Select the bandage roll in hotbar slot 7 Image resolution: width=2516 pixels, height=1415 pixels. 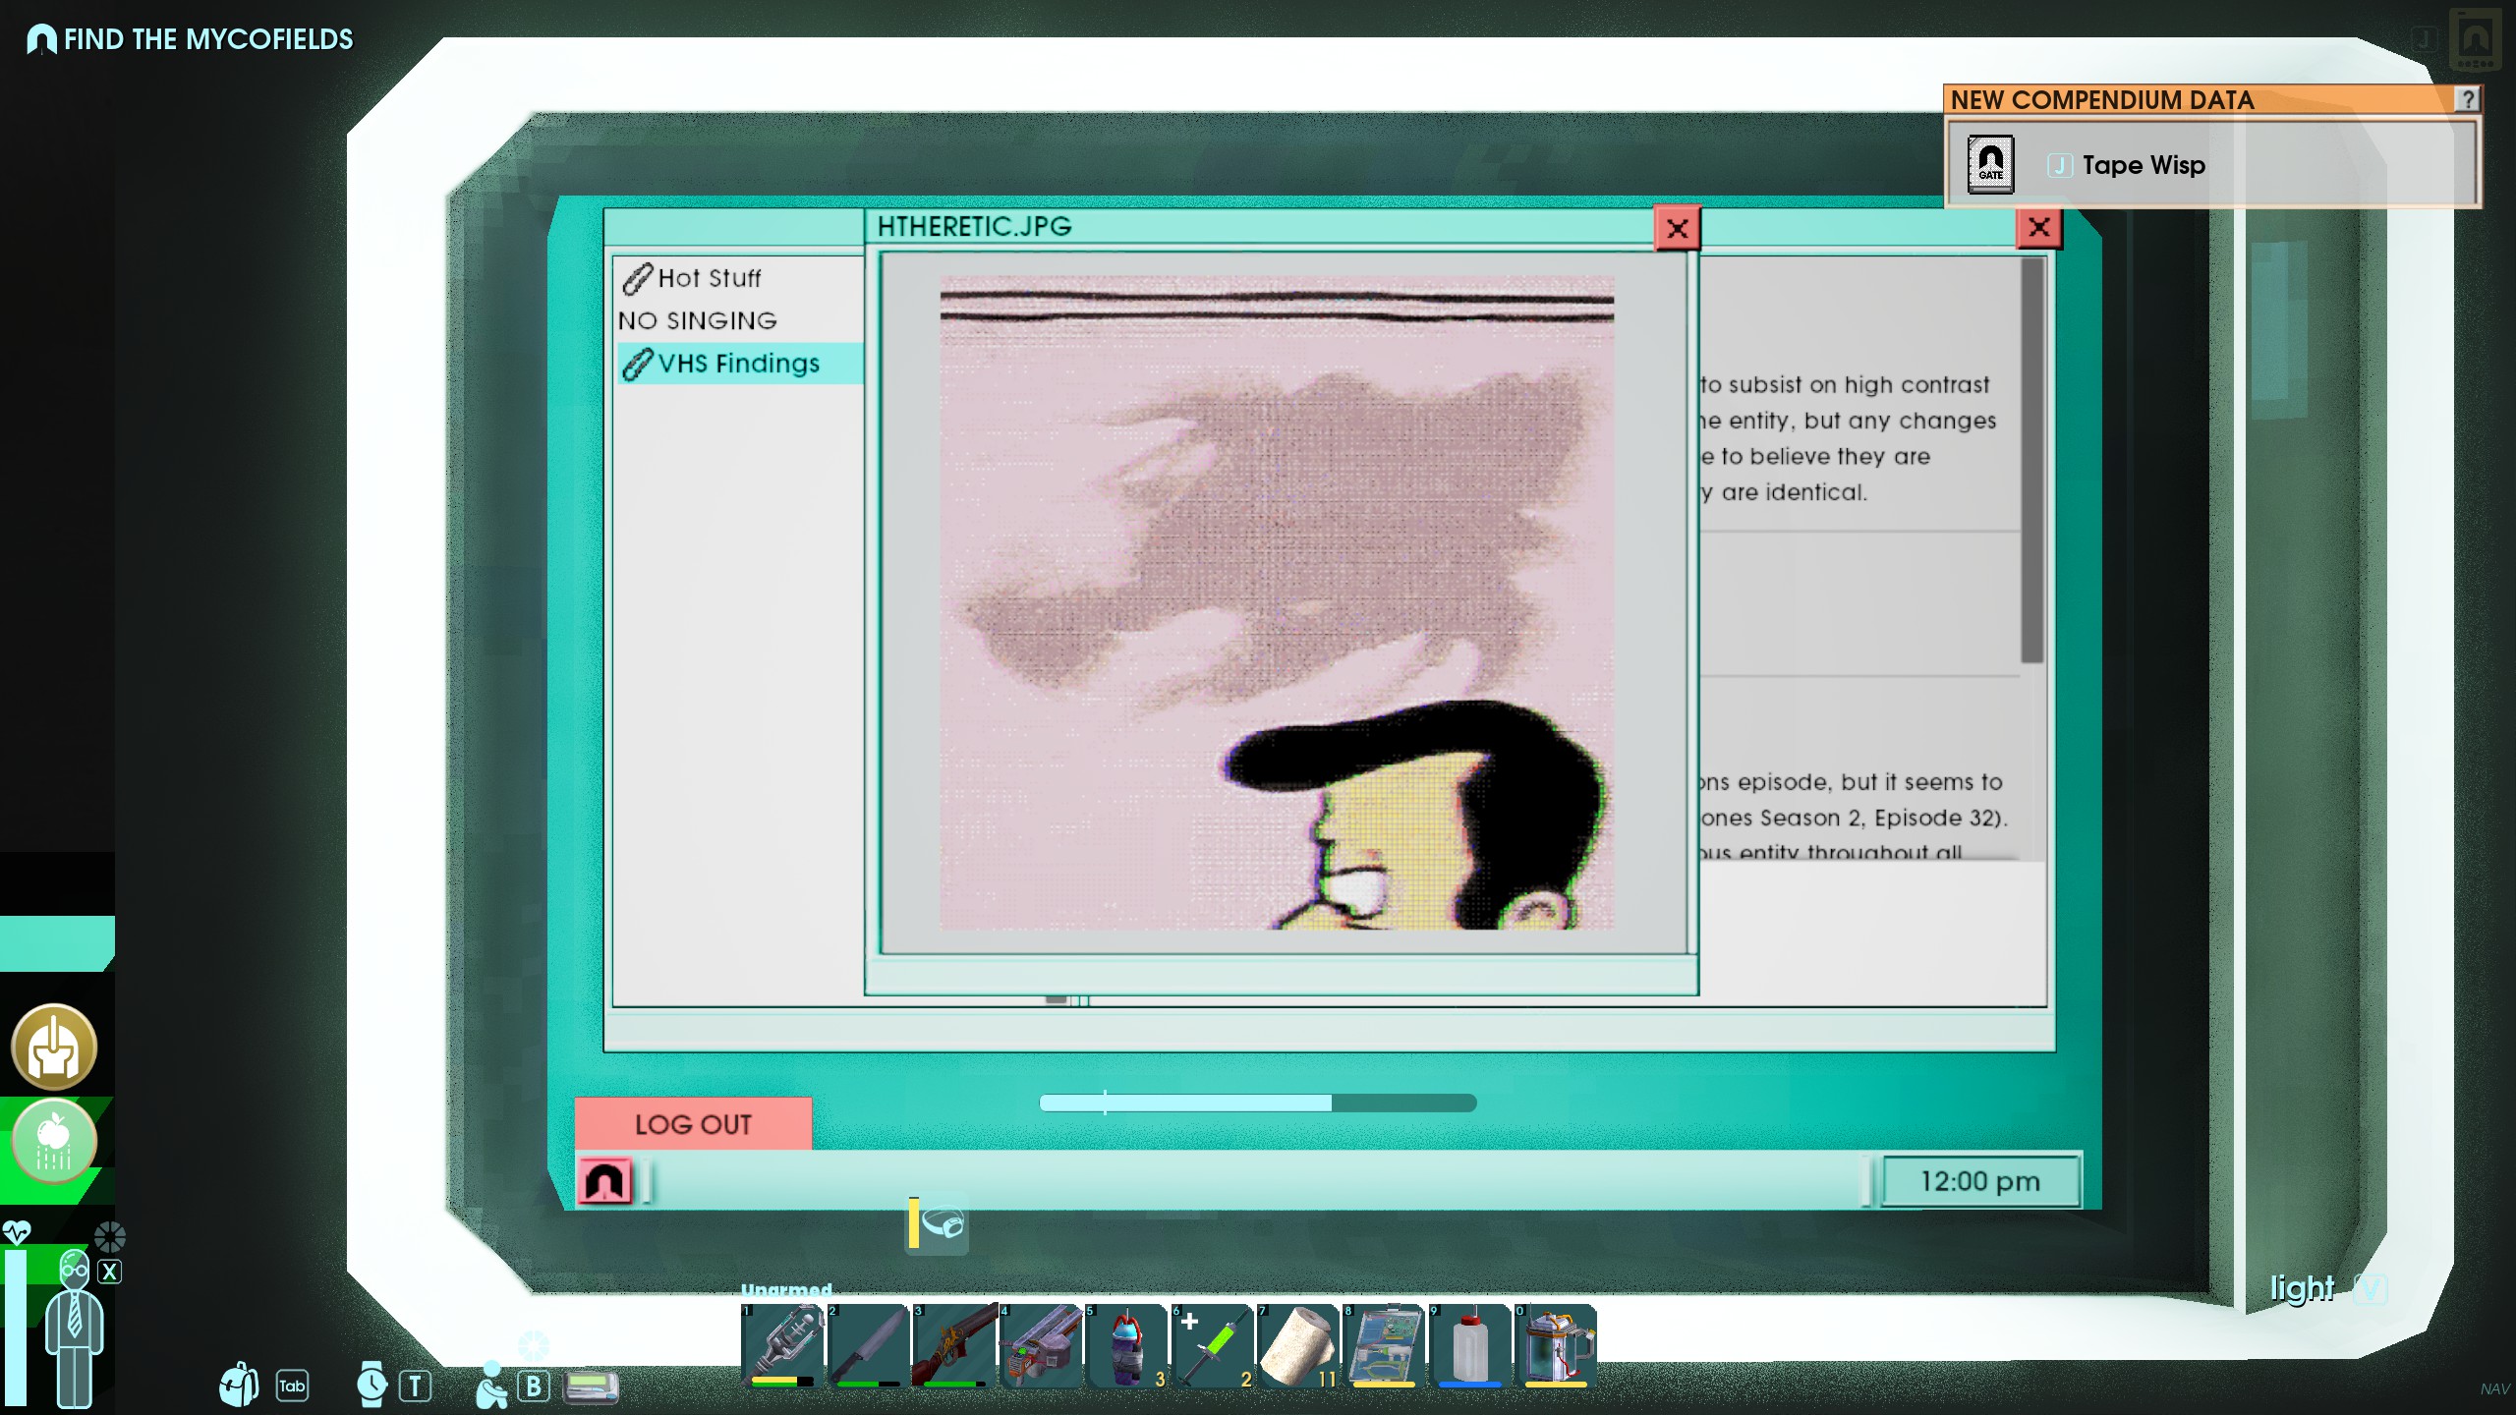(x=1297, y=1345)
